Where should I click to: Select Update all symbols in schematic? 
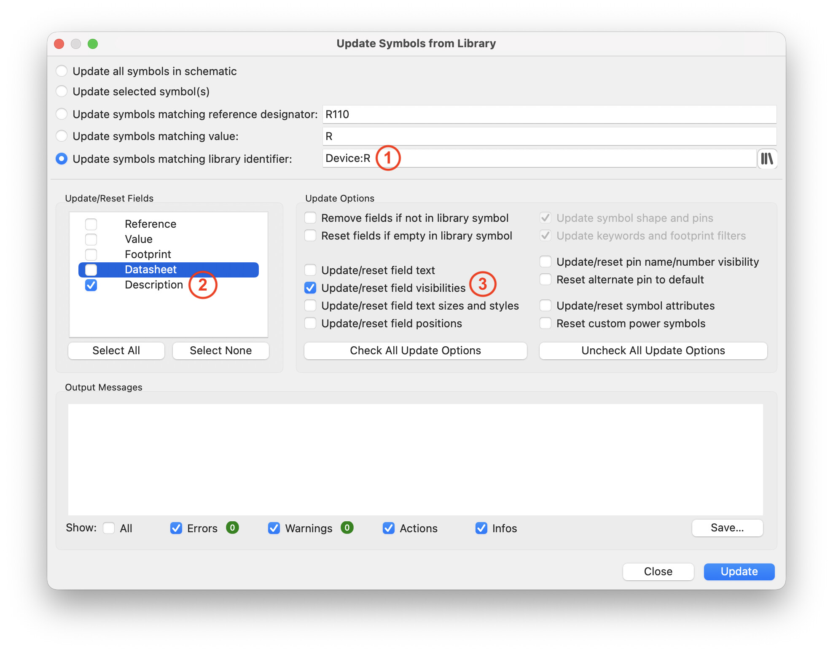point(62,71)
